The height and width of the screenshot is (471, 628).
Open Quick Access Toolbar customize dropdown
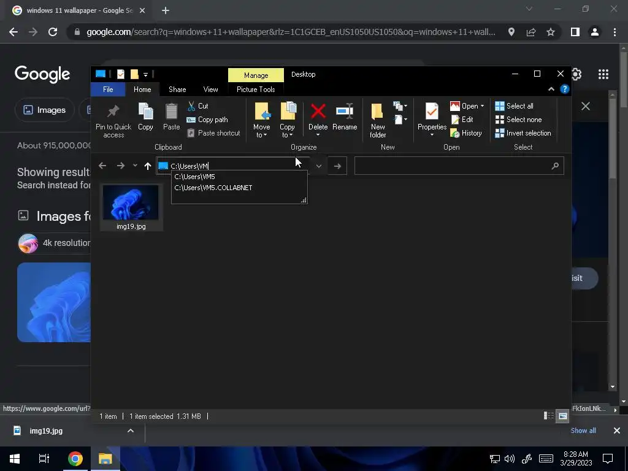click(146, 74)
